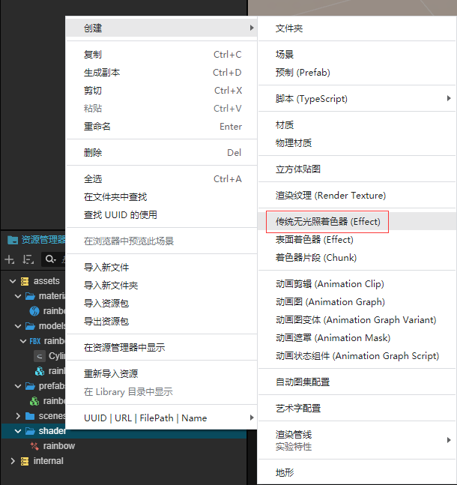The height and width of the screenshot is (485, 457).
Task: Choose 导入资源包
Action: click(161, 303)
